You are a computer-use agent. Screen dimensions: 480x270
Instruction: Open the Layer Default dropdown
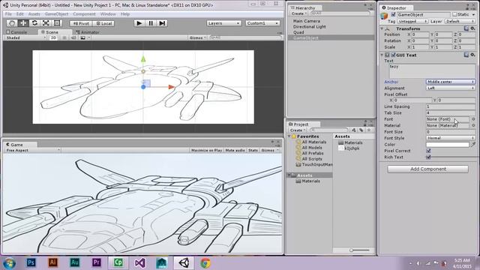click(460, 21)
